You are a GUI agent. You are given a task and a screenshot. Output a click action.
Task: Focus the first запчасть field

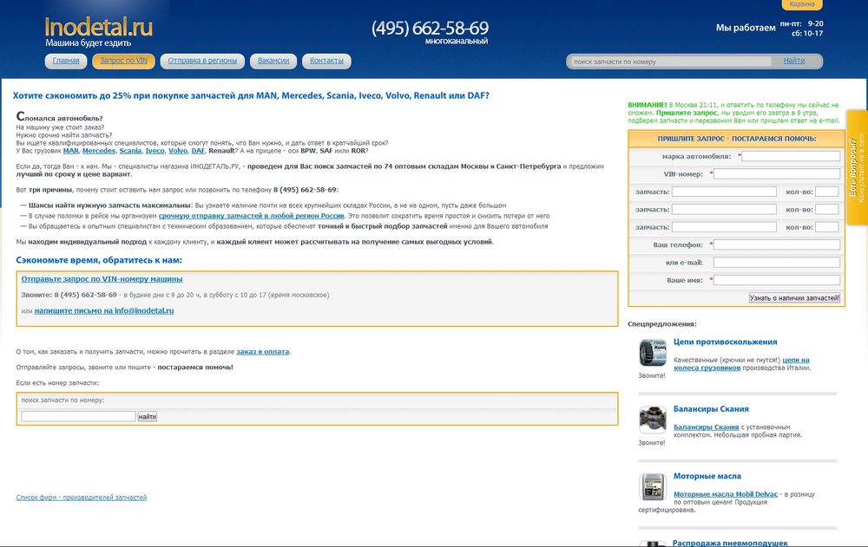click(x=724, y=192)
